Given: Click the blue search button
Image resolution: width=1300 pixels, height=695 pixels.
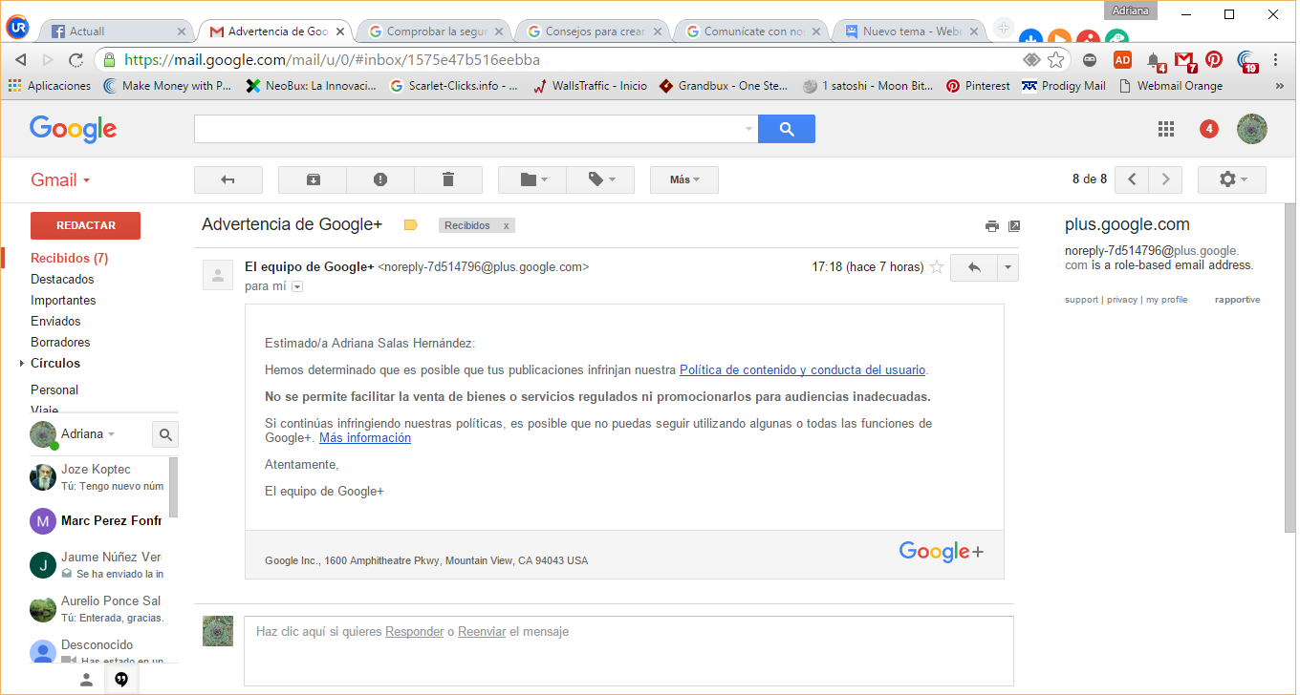Looking at the screenshot, I should tap(787, 129).
